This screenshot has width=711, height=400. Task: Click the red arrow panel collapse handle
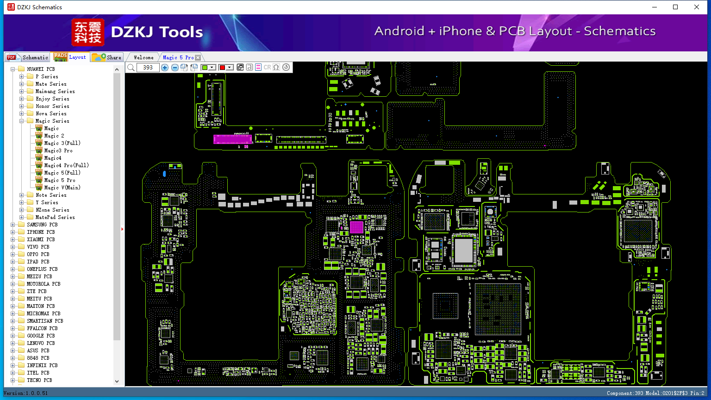point(122,229)
